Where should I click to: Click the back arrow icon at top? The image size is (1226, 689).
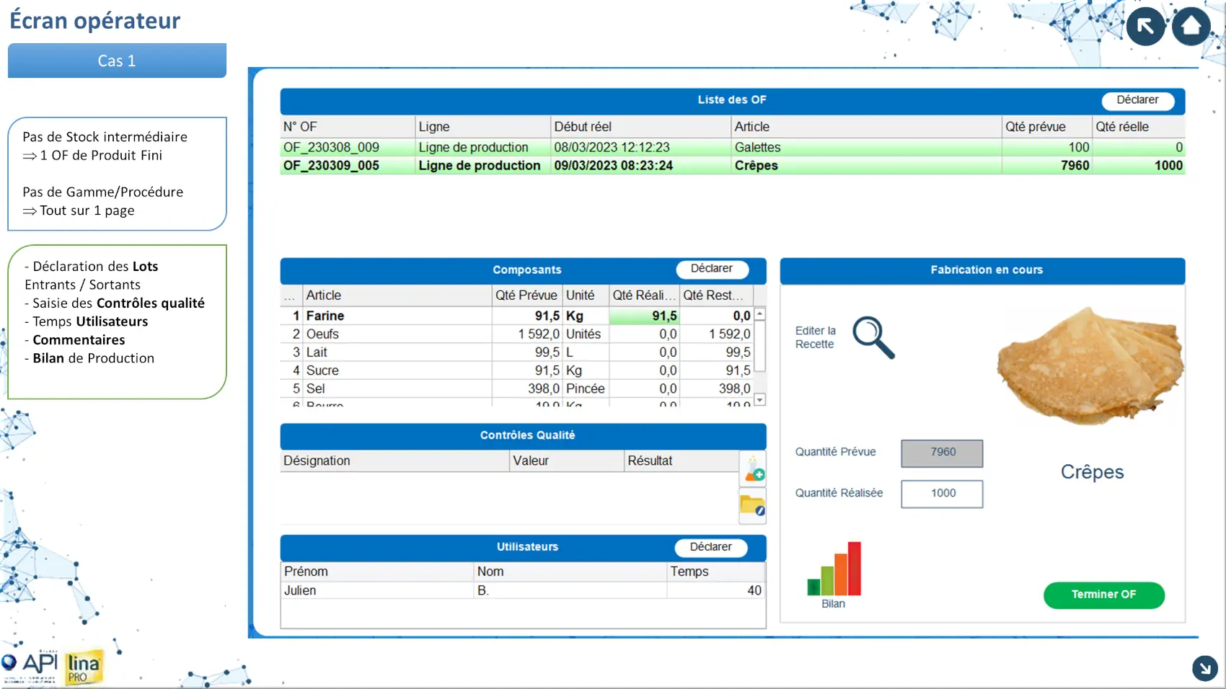[x=1145, y=27]
